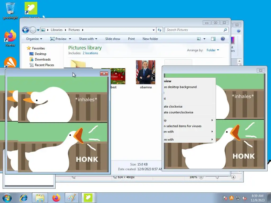Create a New folder
The width and height of the screenshot is (271, 203).
pos(150,39)
